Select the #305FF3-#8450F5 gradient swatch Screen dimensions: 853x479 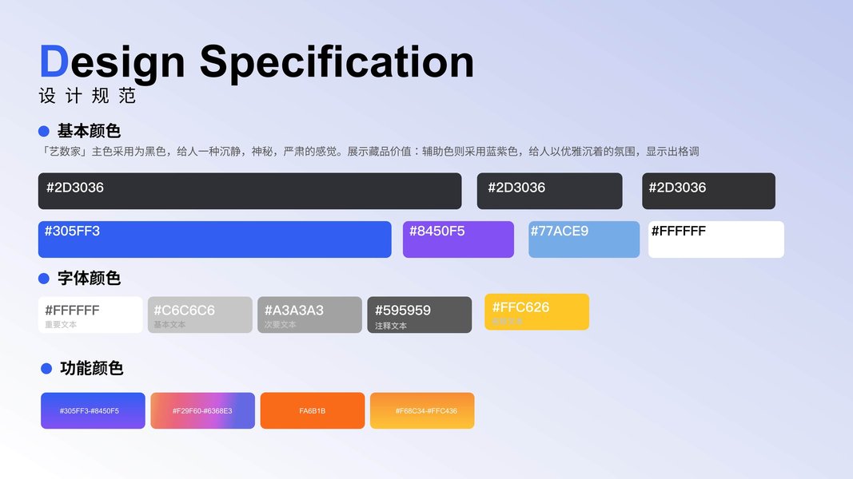pos(93,410)
